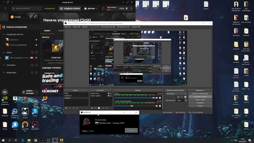Mute the playback device channel in mixer
Viewport: 254px width, 143px height.
[156, 106]
